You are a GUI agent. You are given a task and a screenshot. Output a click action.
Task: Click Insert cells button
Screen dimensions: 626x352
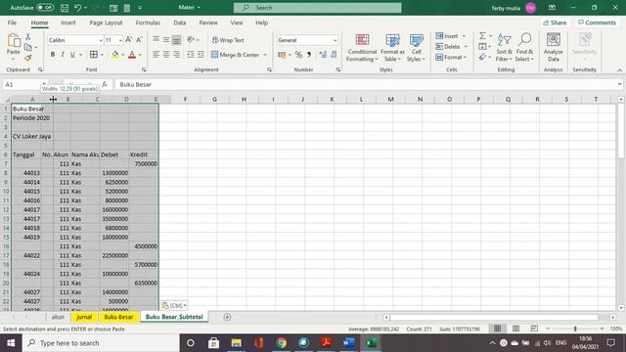[x=447, y=36]
